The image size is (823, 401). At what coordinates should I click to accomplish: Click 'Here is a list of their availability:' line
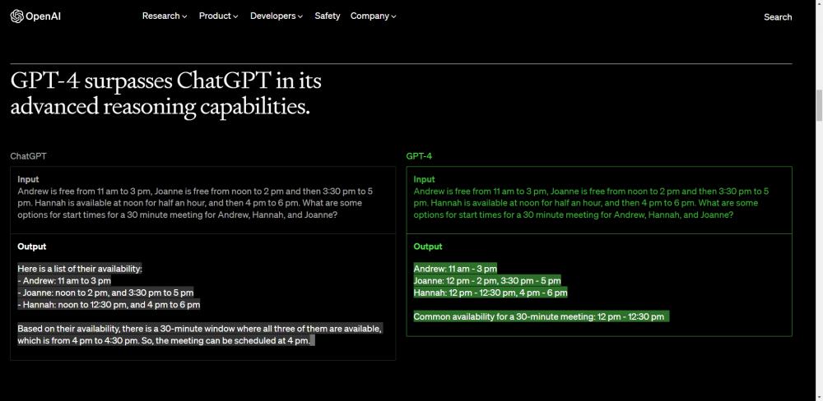[80, 269]
